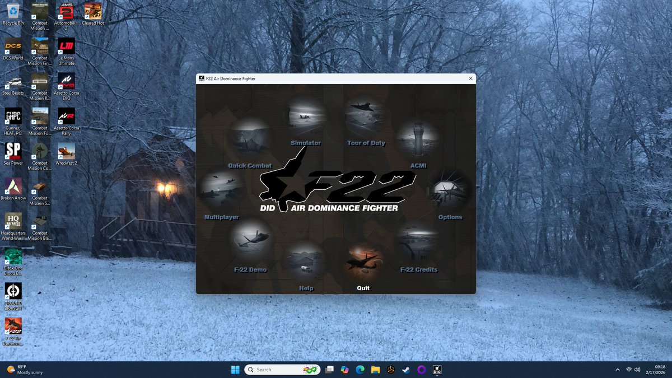Image resolution: width=672 pixels, height=378 pixels.
Task: Select F-22 Air Dominance desktop shortcut
Action: pyautogui.click(x=13, y=332)
